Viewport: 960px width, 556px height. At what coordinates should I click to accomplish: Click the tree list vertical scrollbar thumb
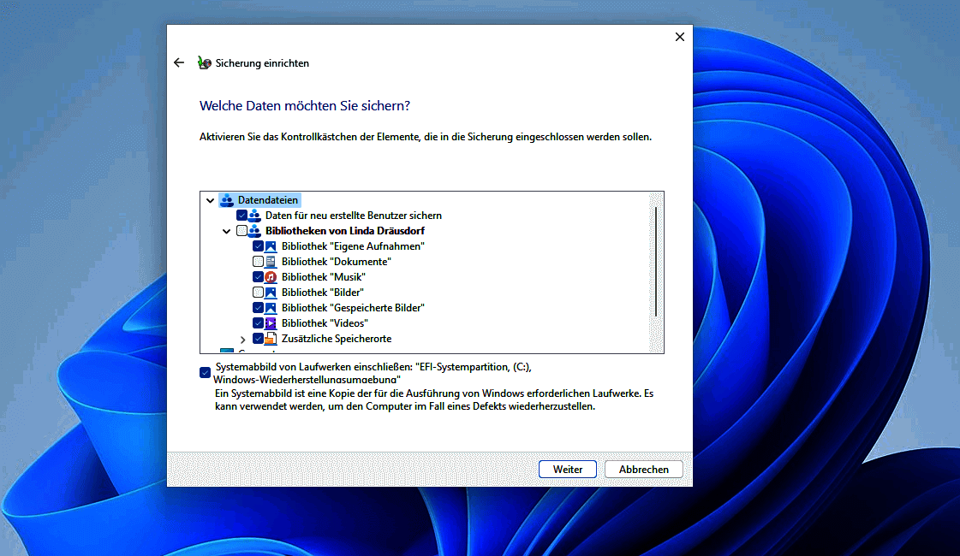point(656,262)
